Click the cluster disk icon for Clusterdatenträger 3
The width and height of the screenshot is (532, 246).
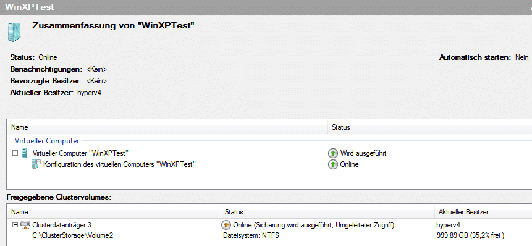pos(25,224)
